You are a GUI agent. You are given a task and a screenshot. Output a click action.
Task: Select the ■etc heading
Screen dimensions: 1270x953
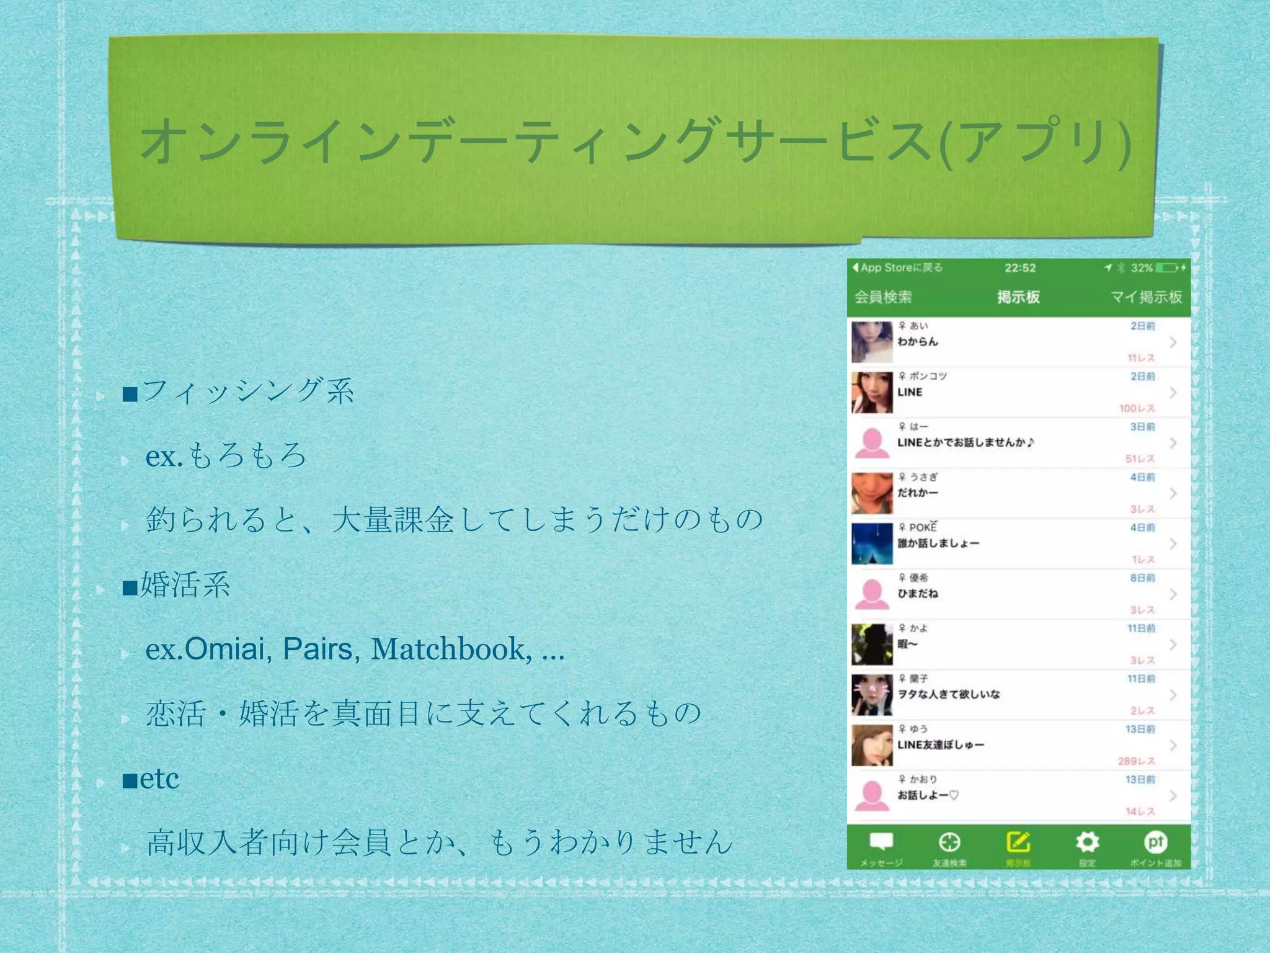click(151, 778)
